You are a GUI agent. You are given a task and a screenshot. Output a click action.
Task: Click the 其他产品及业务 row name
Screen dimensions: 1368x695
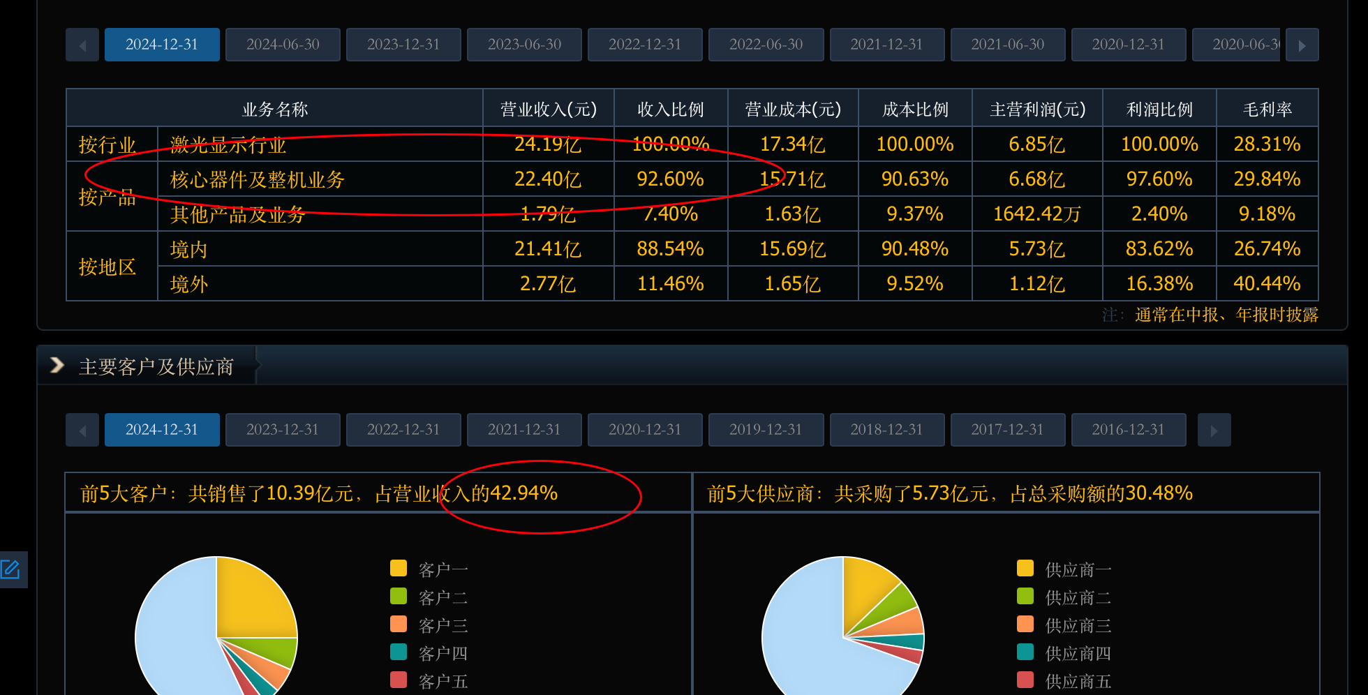[238, 215]
